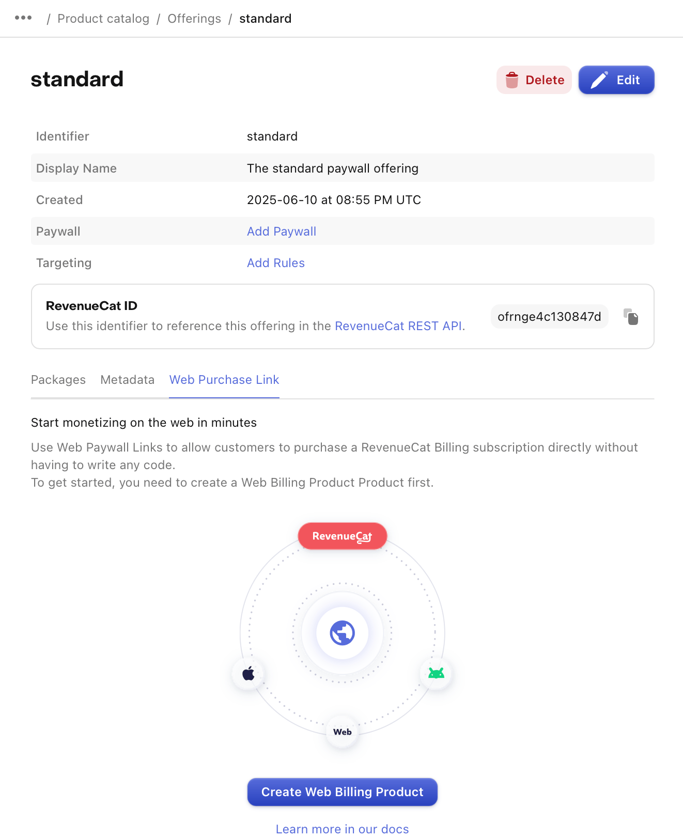
Task: Click the blue globe icon at the center
Action: (x=343, y=633)
